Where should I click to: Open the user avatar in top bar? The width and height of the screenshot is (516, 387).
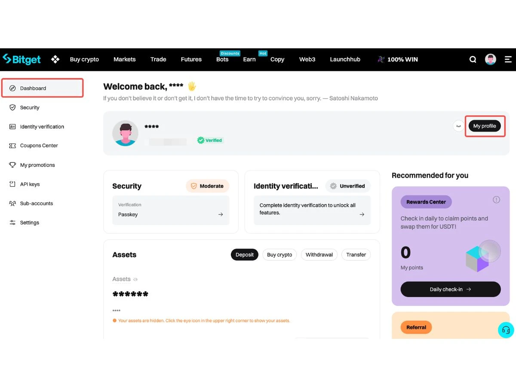491,59
